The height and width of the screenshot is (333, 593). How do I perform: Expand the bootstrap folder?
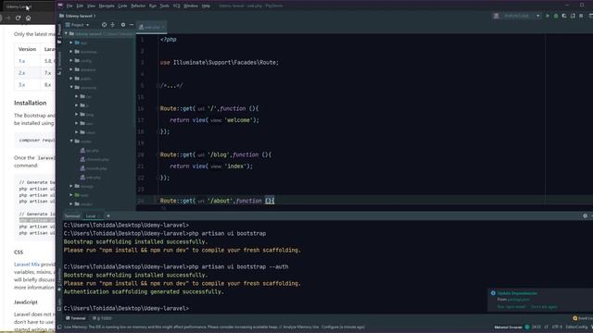tap(71, 52)
